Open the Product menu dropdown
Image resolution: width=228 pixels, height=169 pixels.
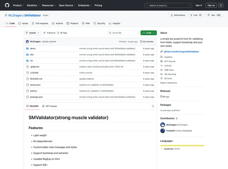click(x=19, y=5)
